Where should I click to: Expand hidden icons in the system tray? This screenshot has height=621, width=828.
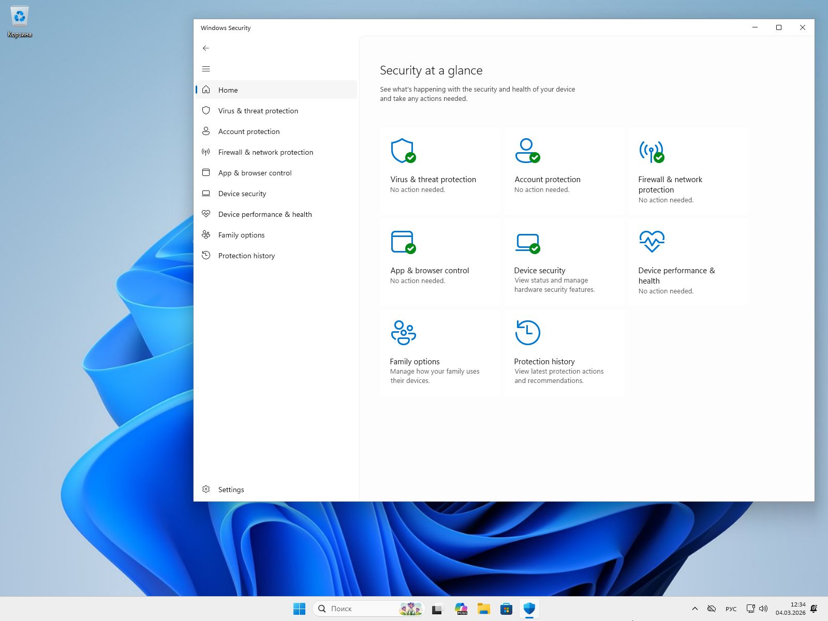(x=694, y=609)
